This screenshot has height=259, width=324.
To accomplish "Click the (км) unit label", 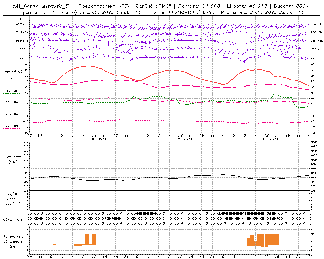I will pyautogui.click(x=13, y=246).
